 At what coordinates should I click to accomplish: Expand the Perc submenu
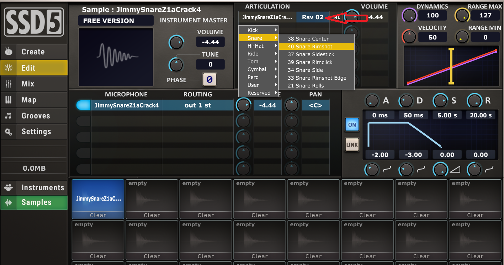(258, 77)
